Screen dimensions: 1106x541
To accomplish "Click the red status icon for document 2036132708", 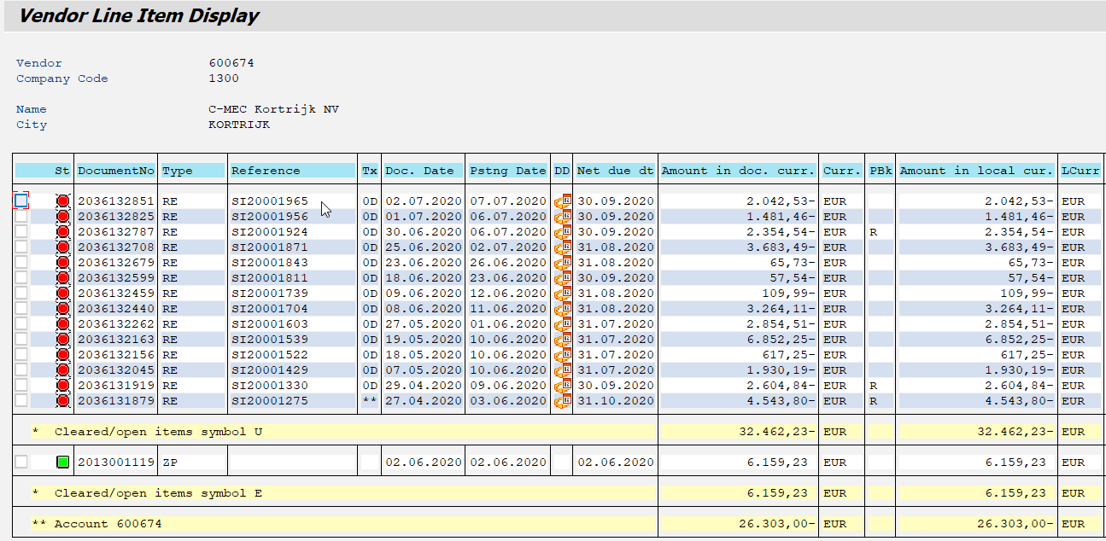I will point(62,247).
